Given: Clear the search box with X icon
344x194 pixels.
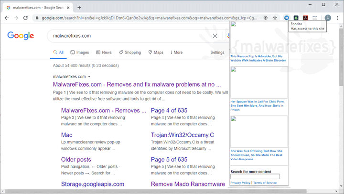Looking at the screenshot, I should (215, 36).
